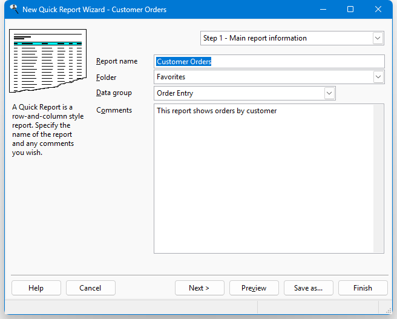The width and height of the screenshot is (397, 319).
Task: Finish the wizard
Action: 363,288
